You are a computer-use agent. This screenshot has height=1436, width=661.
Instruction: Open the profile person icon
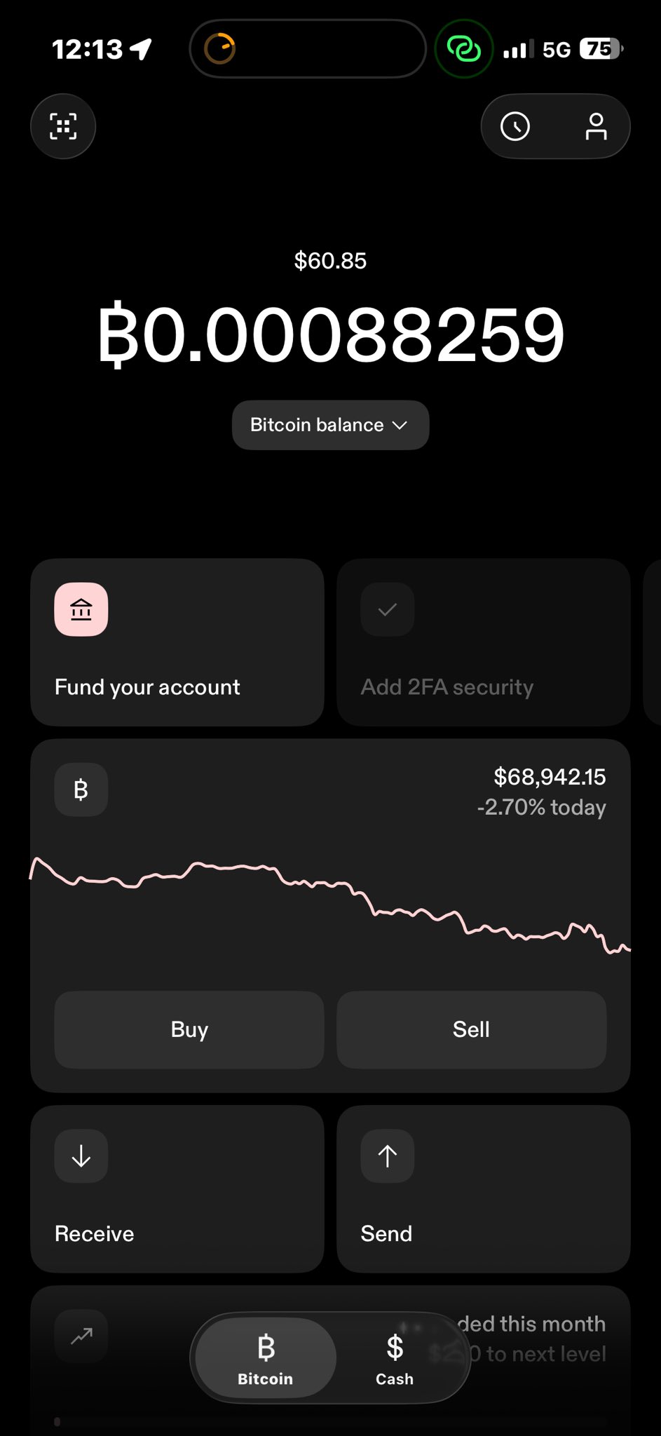tap(596, 126)
